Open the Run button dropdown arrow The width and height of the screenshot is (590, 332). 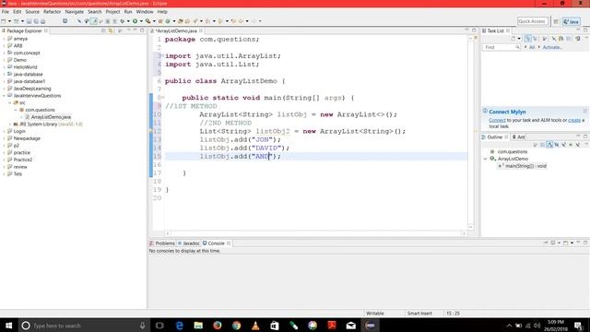point(141,21)
